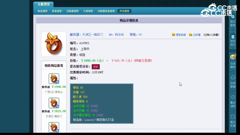Switch to 召唤兽装备搜索 tab
Viewport: 240px width, 135px height.
106,11
